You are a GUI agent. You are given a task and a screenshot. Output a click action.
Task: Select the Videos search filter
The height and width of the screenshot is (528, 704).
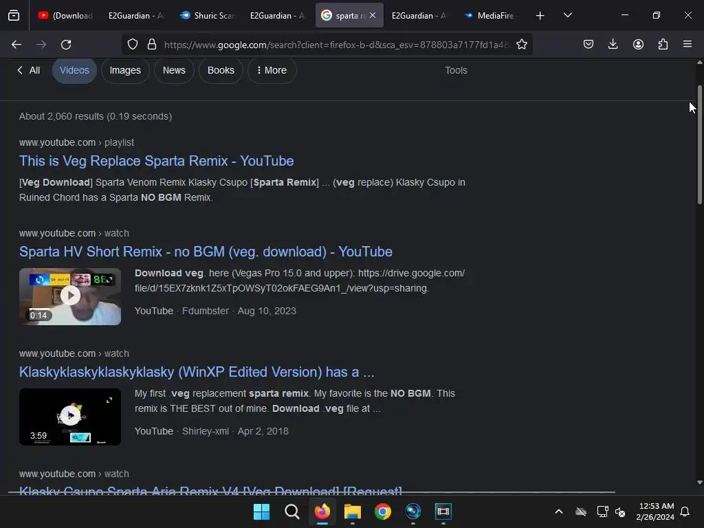pyautogui.click(x=74, y=71)
